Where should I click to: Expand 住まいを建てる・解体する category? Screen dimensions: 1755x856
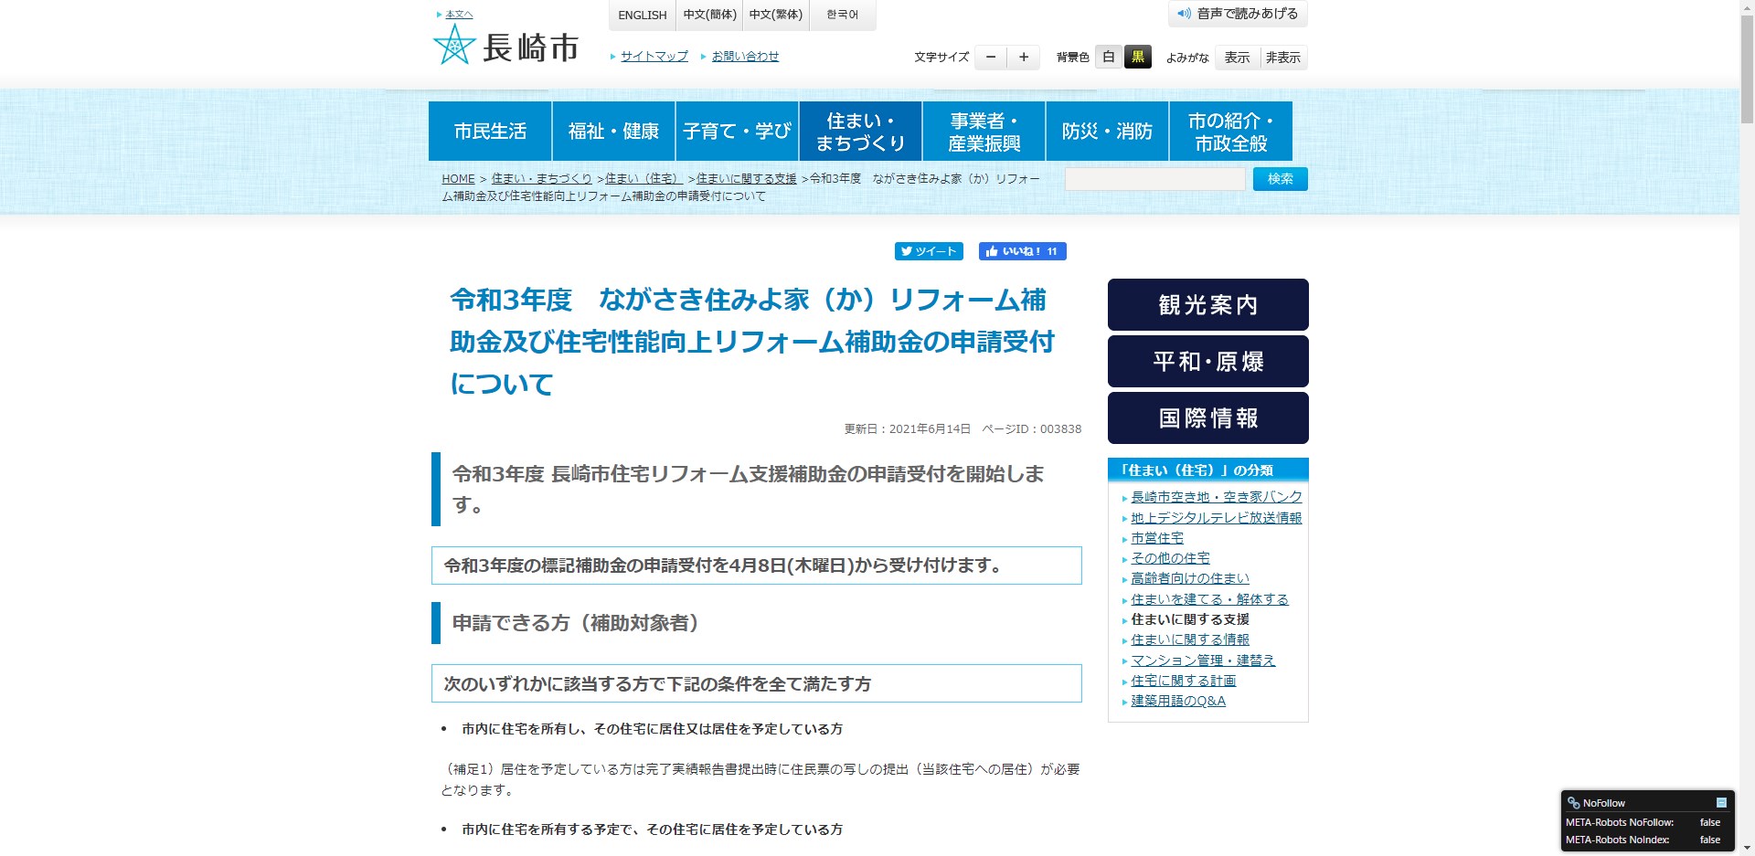[x=1208, y=599]
